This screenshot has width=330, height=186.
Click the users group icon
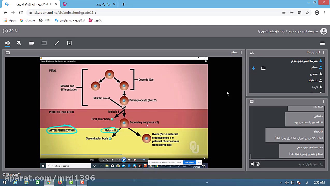point(252,53)
